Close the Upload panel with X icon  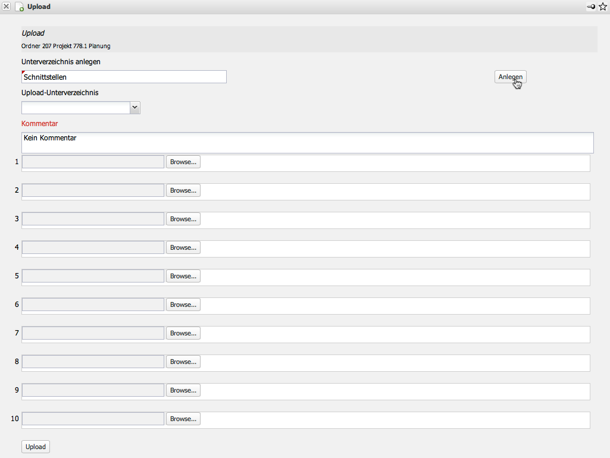[x=7, y=7]
